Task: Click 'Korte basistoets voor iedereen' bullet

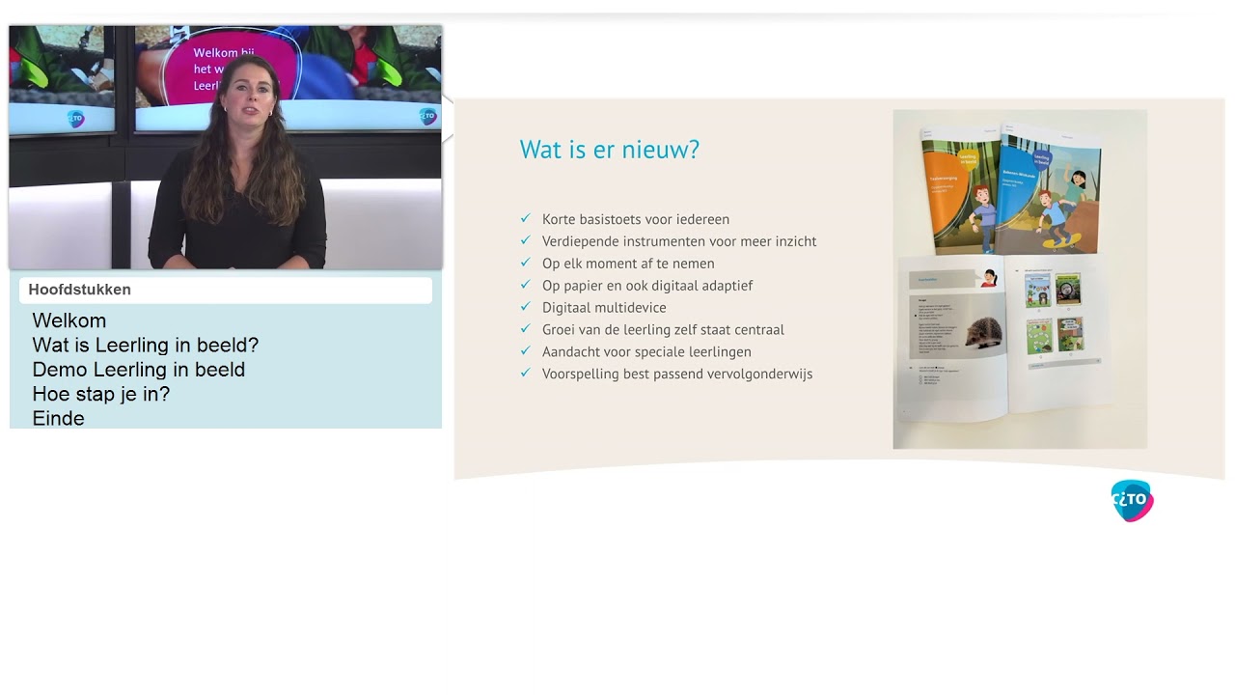Action: [636, 219]
